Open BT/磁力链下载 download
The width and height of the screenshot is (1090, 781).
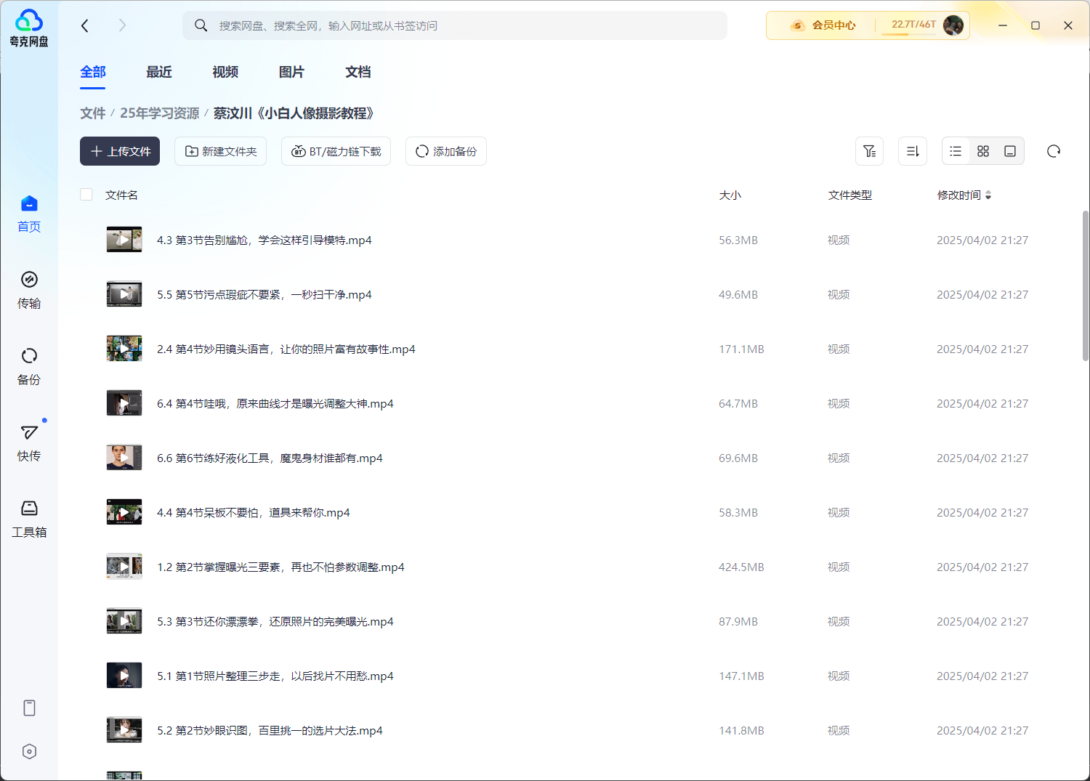tap(336, 151)
